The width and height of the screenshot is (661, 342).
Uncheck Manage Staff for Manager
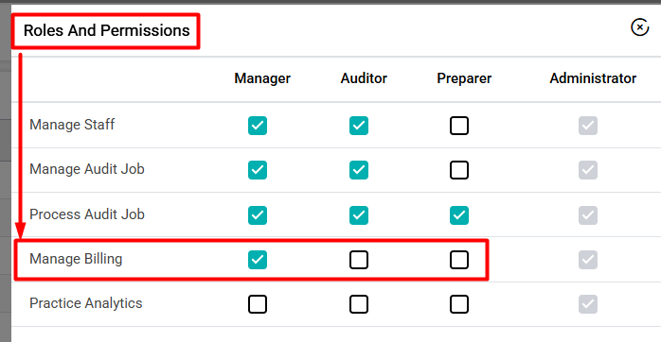click(258, 126)
